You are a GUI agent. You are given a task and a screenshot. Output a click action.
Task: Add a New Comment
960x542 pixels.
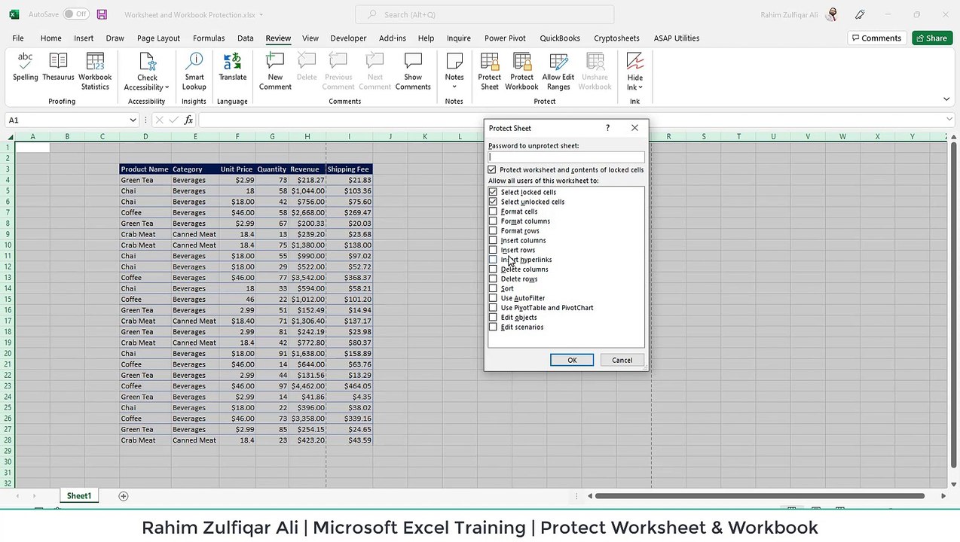275,72
